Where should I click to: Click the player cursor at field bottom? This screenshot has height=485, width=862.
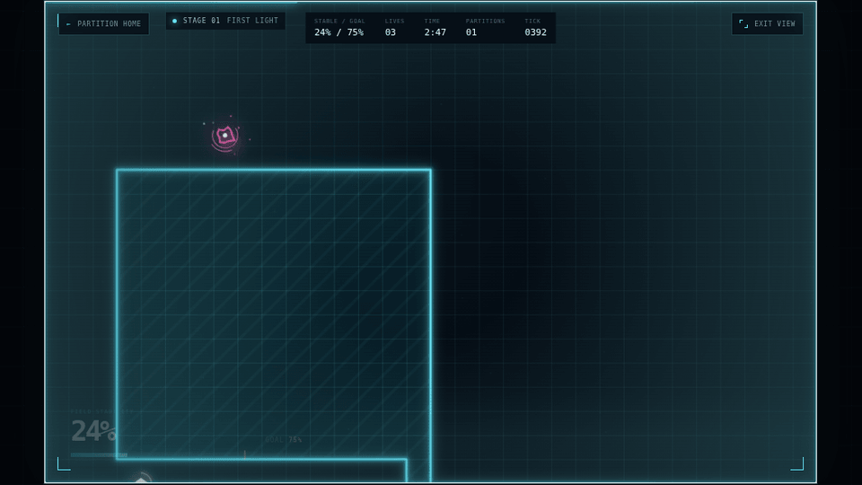point(141,479)
